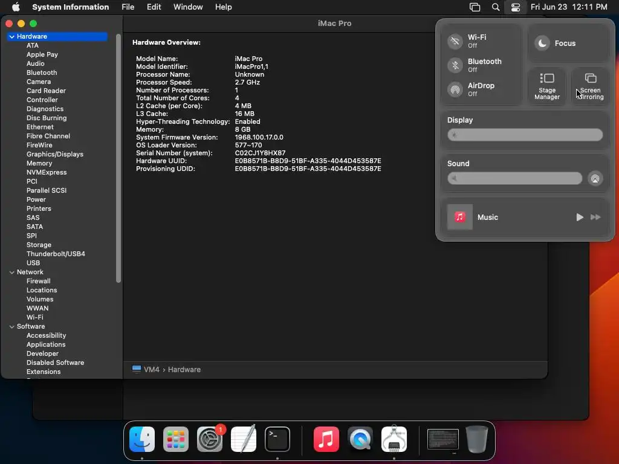Open the System Information app menu
619x464 pixels.
click(70, 7)
